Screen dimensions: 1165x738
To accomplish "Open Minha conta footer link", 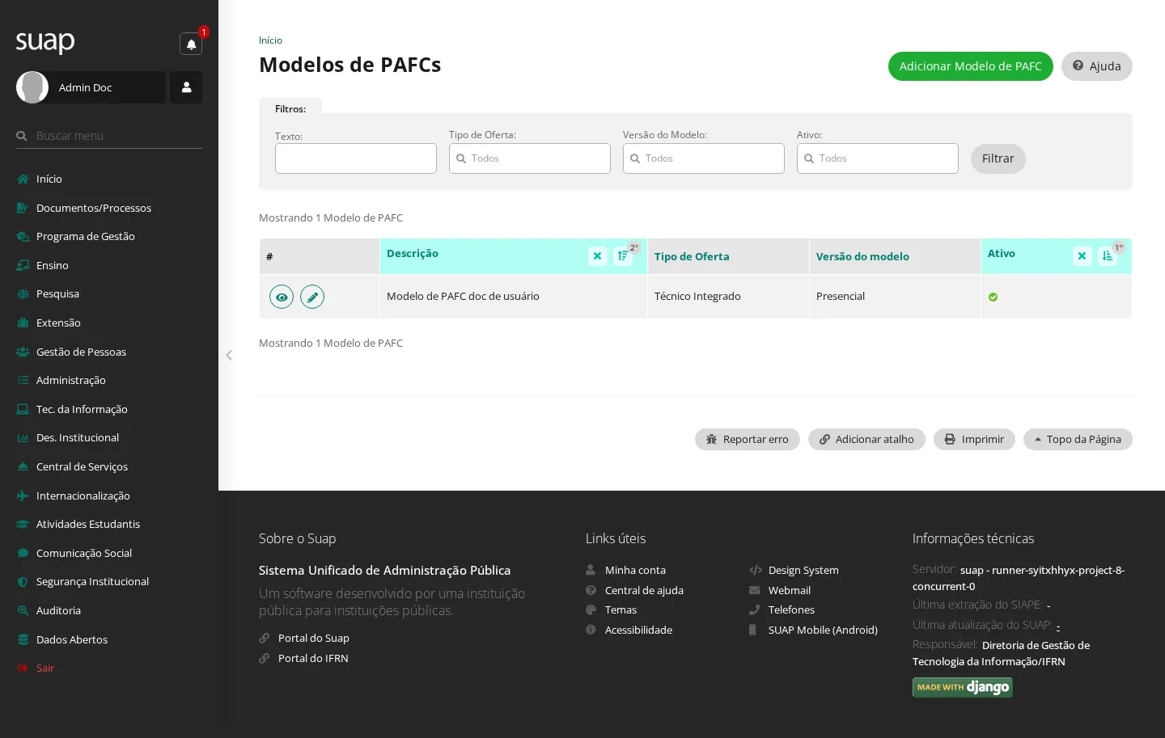I will click(x=635, y=571).
